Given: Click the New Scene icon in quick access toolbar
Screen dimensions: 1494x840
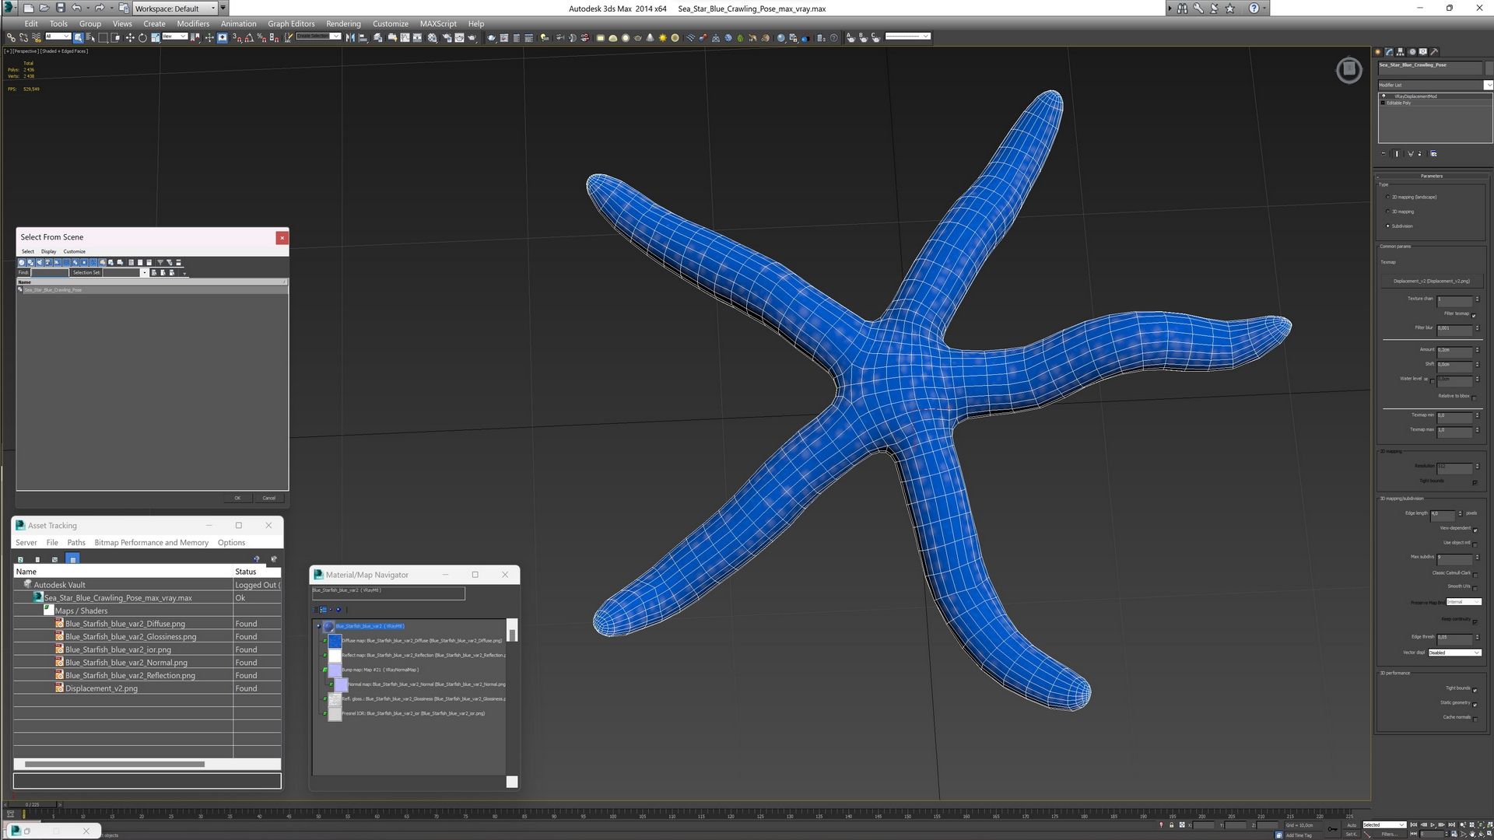Looking at the screenshot, I should (28, 8).
